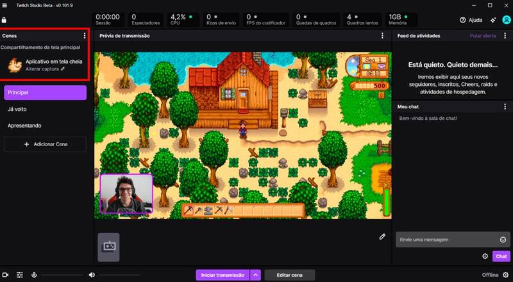The height and width of the screenshot is (282, 513).
Task: Click Adicionar Cena button
Action: 45,144
